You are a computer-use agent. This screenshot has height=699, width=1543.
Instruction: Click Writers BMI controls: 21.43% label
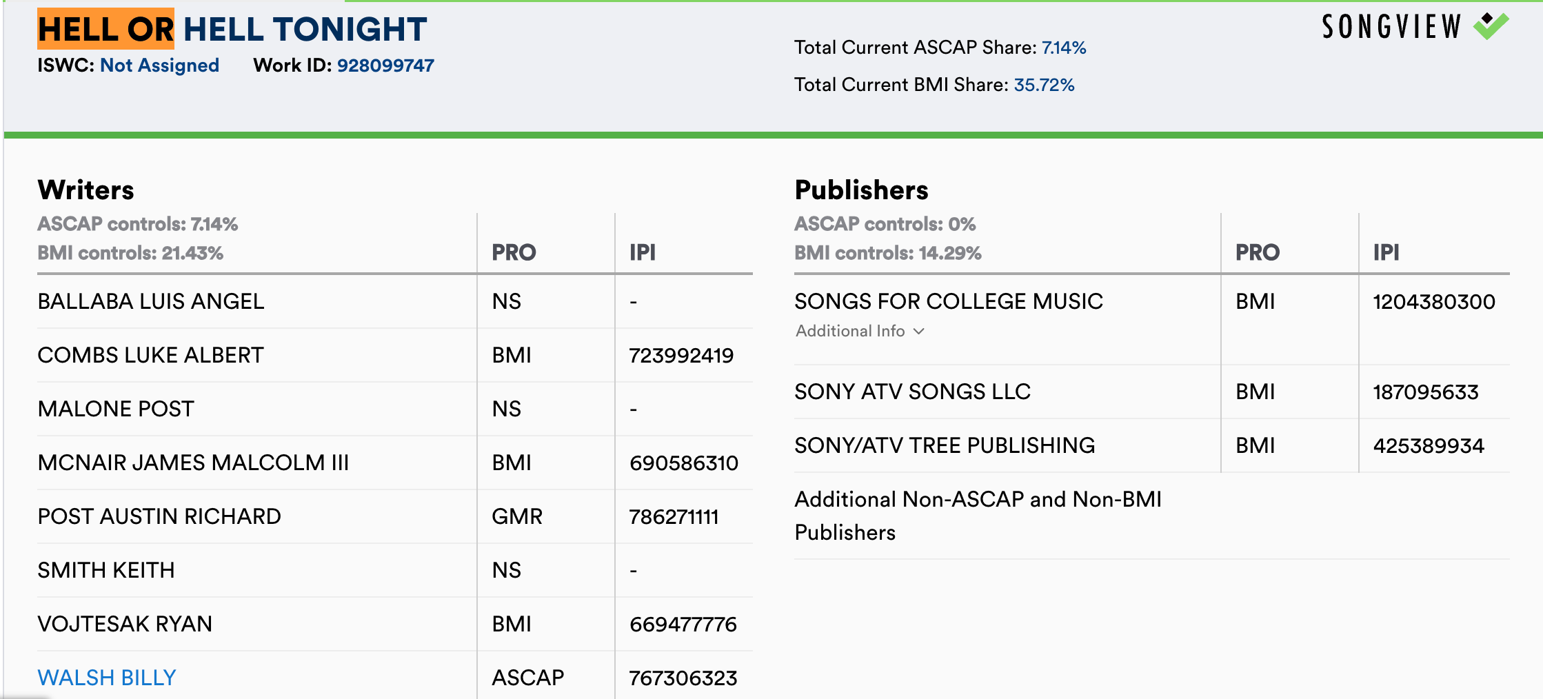[130, 253]
